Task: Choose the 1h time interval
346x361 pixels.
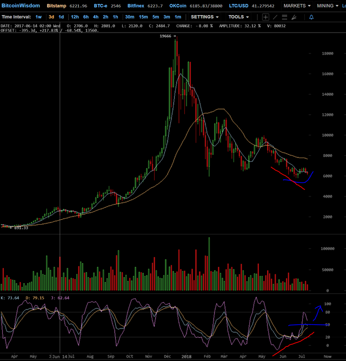Action: tap(115, 17)
